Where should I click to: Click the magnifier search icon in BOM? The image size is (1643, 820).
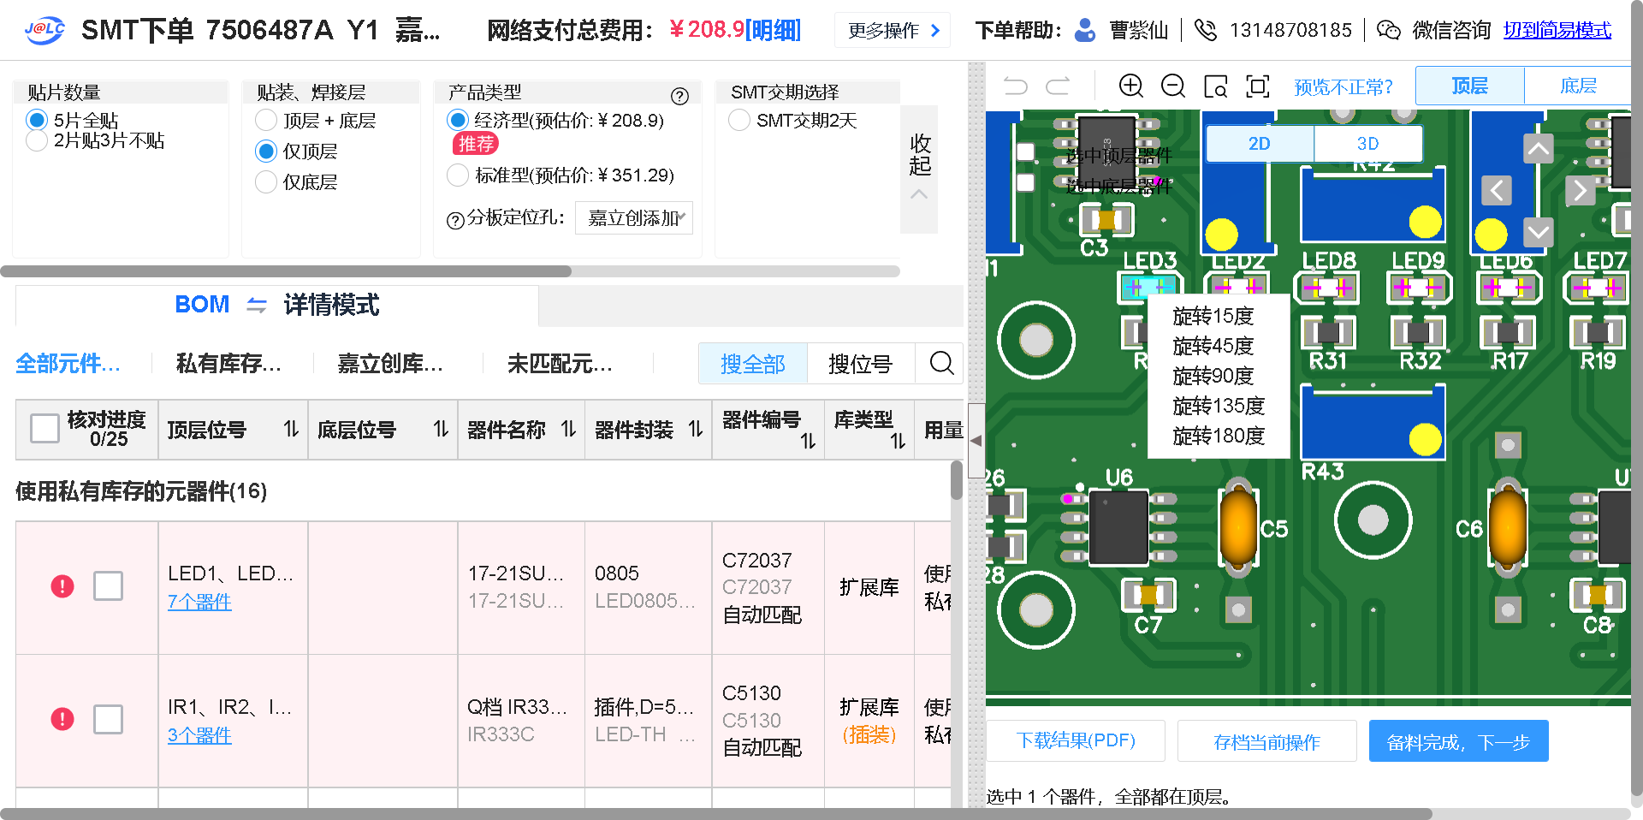(x=941, y=363)
